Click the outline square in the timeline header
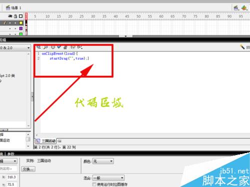This screenshot has height=187, width=250. pyautogui.click(x=20, y=16)
